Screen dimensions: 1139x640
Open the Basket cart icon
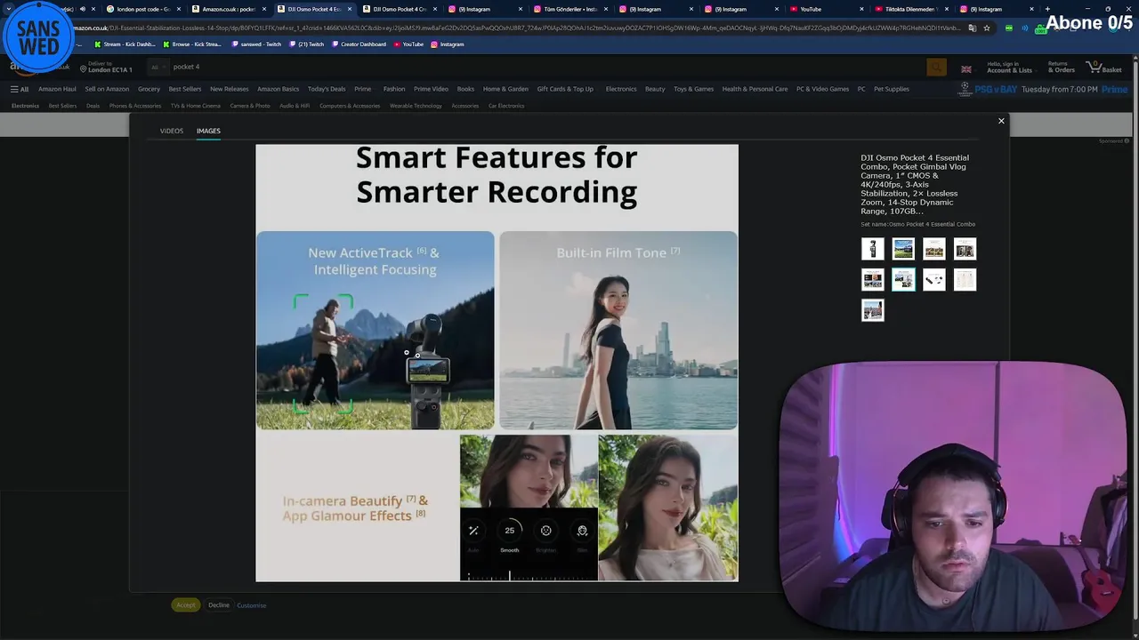tap(1104, 68)
